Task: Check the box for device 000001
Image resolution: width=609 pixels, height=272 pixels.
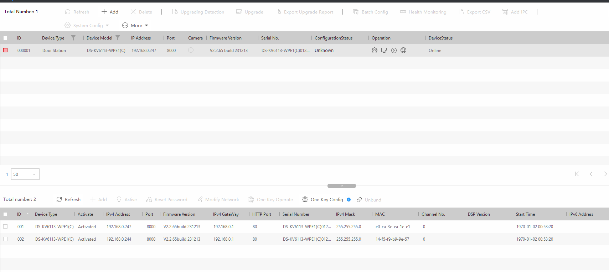Action: tap(5, 51)
